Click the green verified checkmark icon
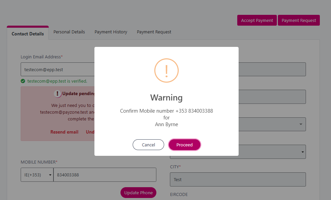 pyautogui.click(x=23, y=81)
